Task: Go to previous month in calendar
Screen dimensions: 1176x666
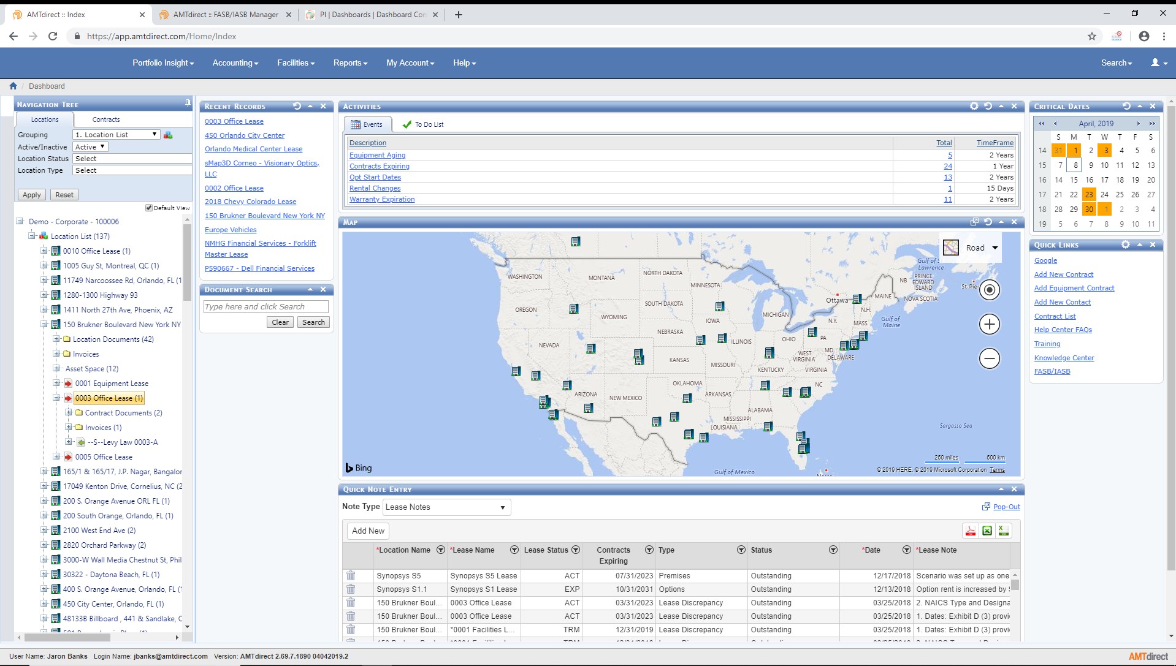Action: click(x=1055, y=123)
